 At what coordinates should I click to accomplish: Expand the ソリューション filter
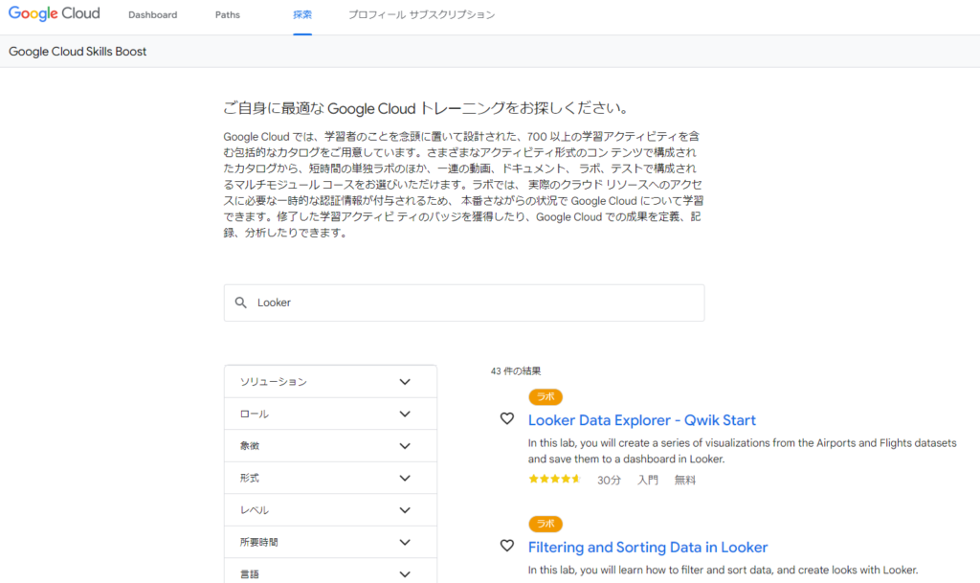click(330, 382)
